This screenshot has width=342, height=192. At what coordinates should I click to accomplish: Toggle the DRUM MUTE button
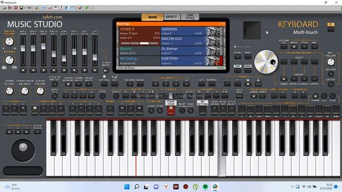[x=89, y=84]
